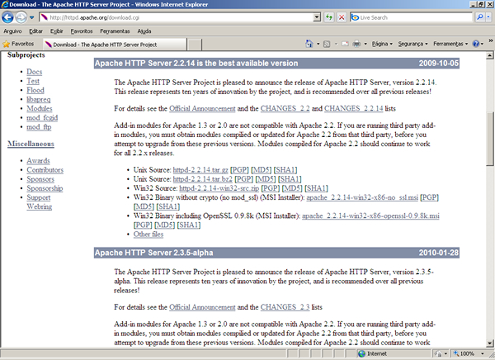Open the Contributors link

[45, 170]
